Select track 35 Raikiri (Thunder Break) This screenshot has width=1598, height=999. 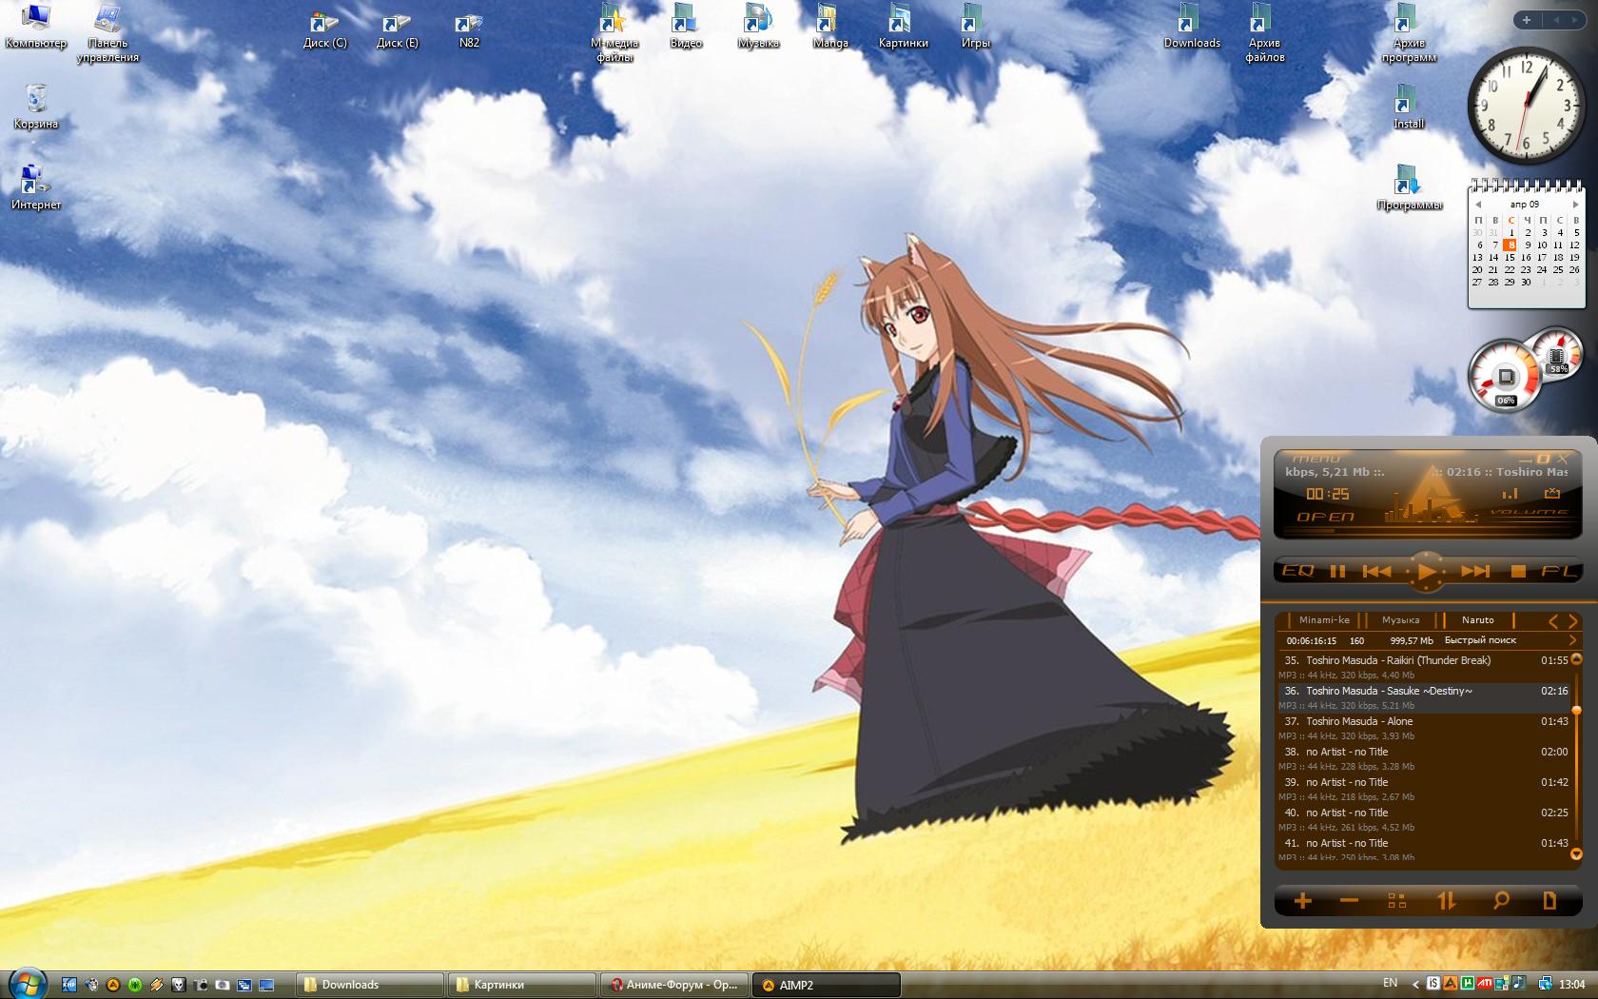(1422, 667)
